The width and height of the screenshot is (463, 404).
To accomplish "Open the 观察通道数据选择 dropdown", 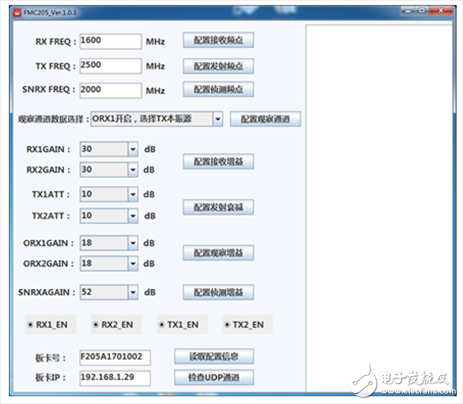I will 157,119.
